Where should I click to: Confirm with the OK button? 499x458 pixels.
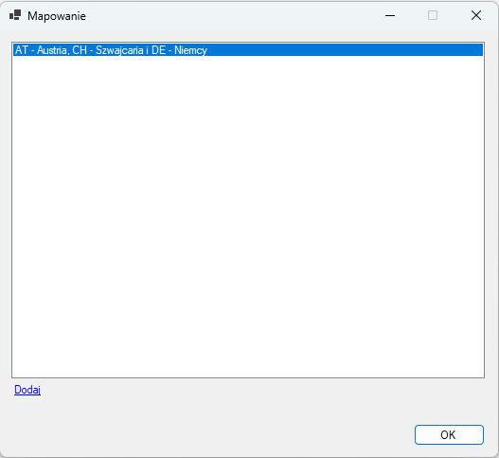pos(449,434)
